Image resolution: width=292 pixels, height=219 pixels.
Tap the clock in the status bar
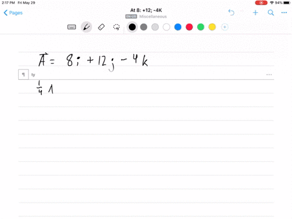pyautogui.click(x=9, y=3)
